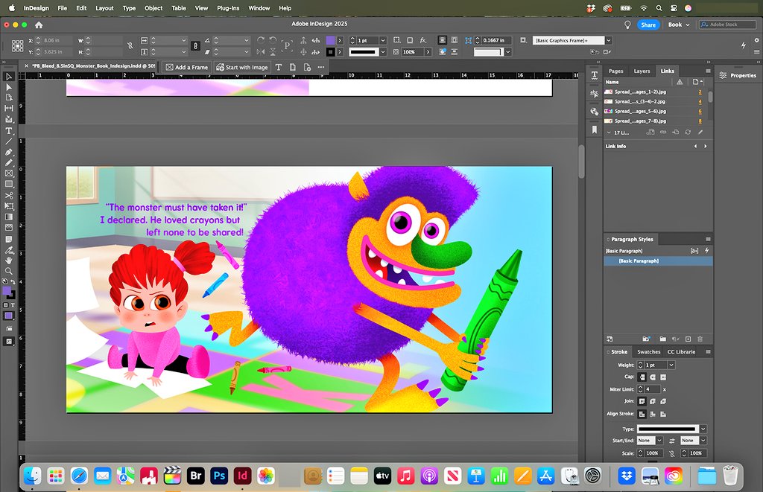Align stroke to center

click(x=642, y=414)
